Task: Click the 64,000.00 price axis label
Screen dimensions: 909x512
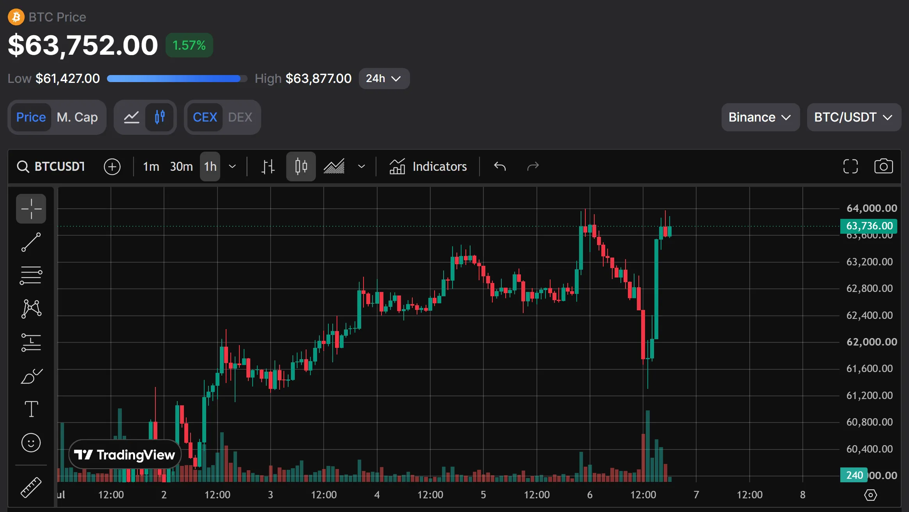Action: [872, 208]
